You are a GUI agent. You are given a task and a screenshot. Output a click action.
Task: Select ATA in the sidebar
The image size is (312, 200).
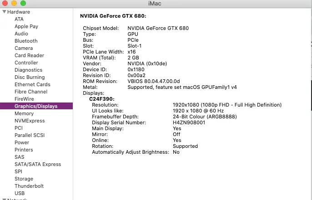pos(19,19)
